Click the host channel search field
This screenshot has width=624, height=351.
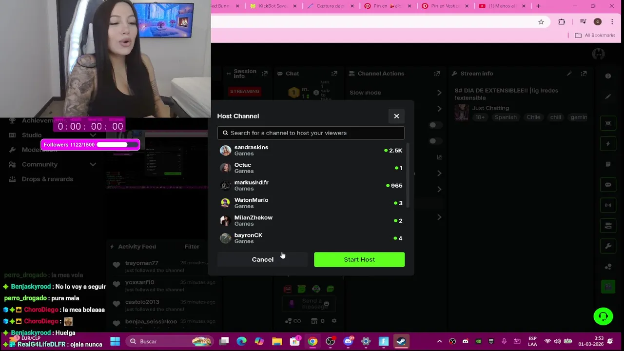point(311,133)
